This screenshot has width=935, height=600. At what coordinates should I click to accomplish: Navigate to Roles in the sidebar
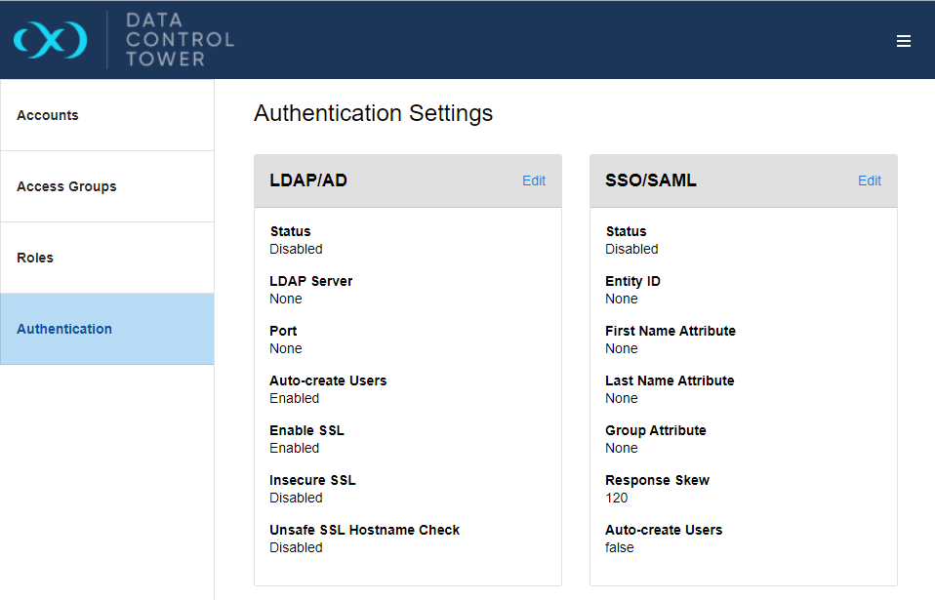(x=35, y=258)
